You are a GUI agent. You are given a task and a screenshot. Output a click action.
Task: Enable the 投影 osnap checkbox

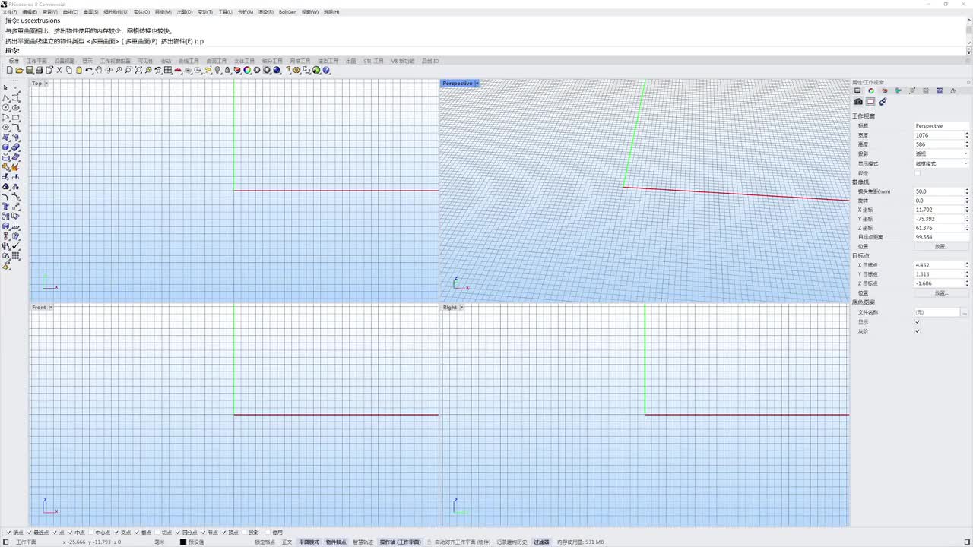click(x=245, y=533)
